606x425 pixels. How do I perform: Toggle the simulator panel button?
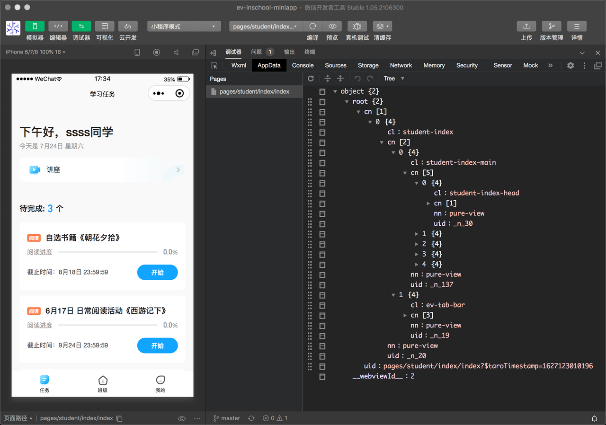tap(35, 27)
